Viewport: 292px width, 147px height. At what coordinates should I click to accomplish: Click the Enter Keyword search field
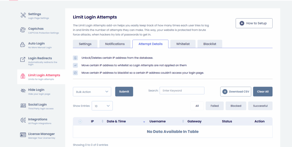pos(182,91)
